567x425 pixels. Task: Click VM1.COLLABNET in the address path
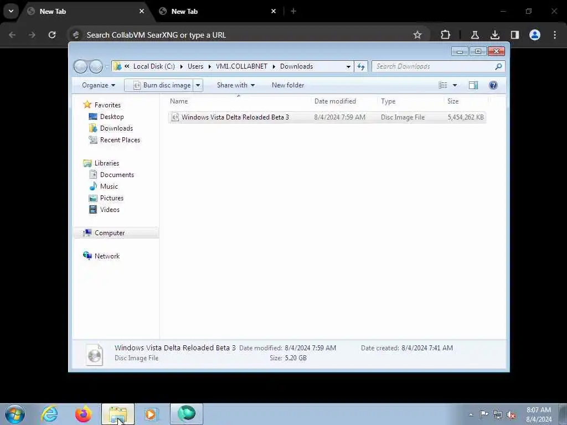241,66
